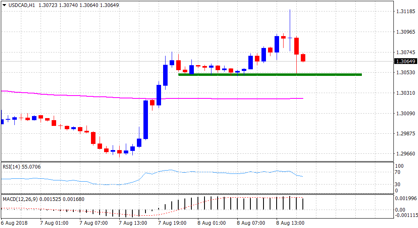Select the highlighted current price label 1.30649

[405, 61]
